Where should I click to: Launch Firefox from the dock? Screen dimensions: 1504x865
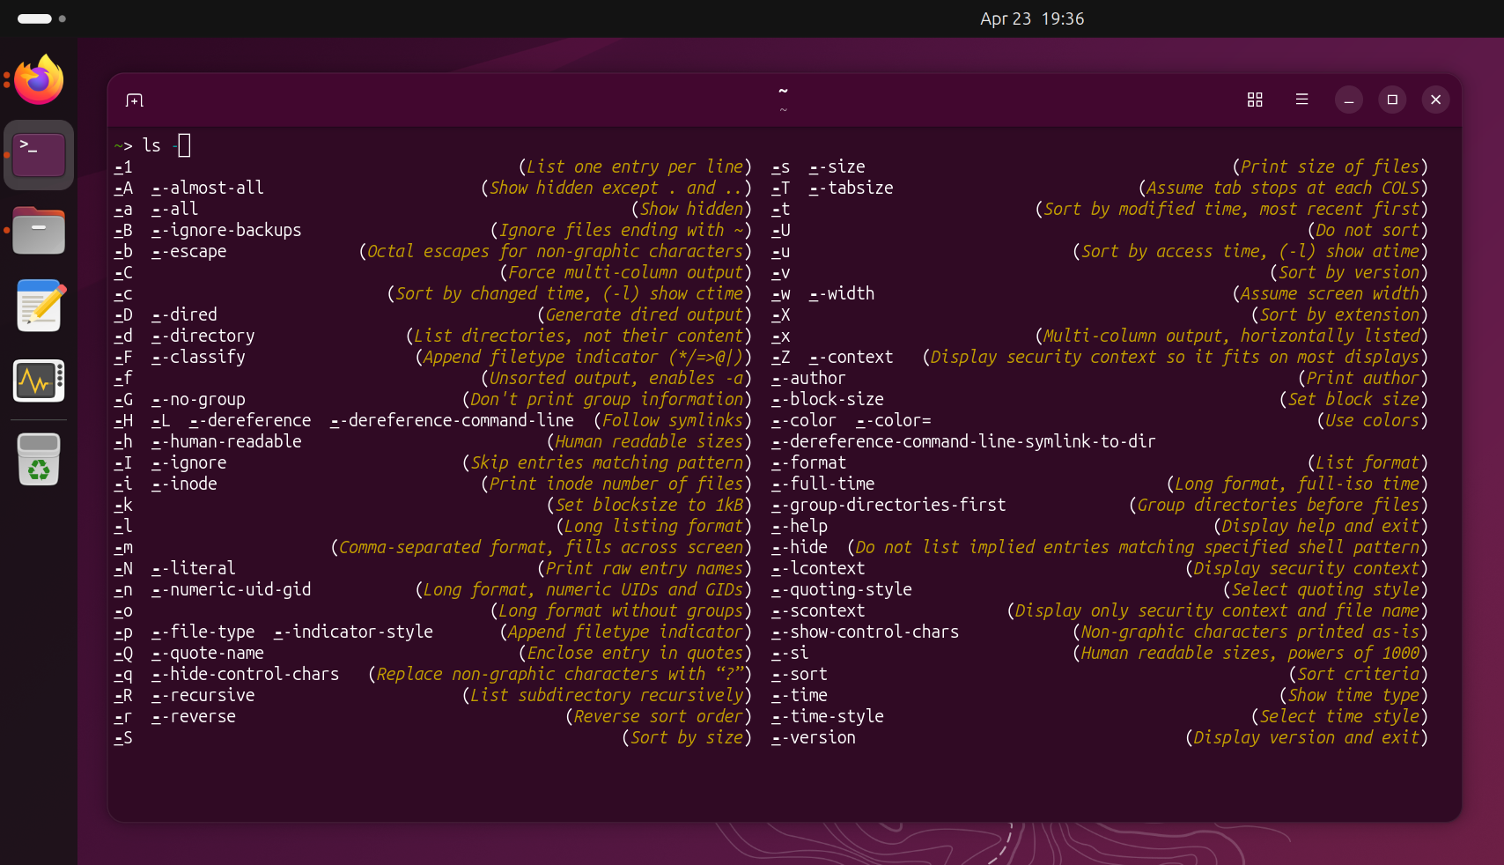tap(39, 81)
